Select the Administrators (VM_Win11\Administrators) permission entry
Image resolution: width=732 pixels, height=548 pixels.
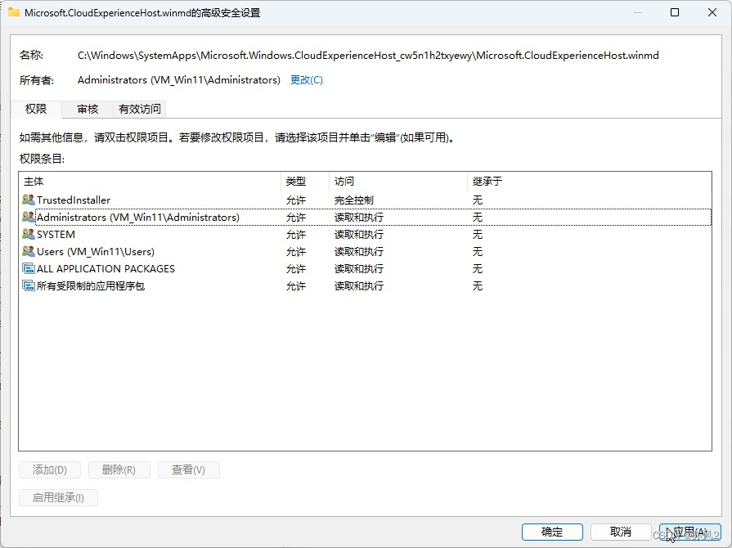(x=366, y=217)
